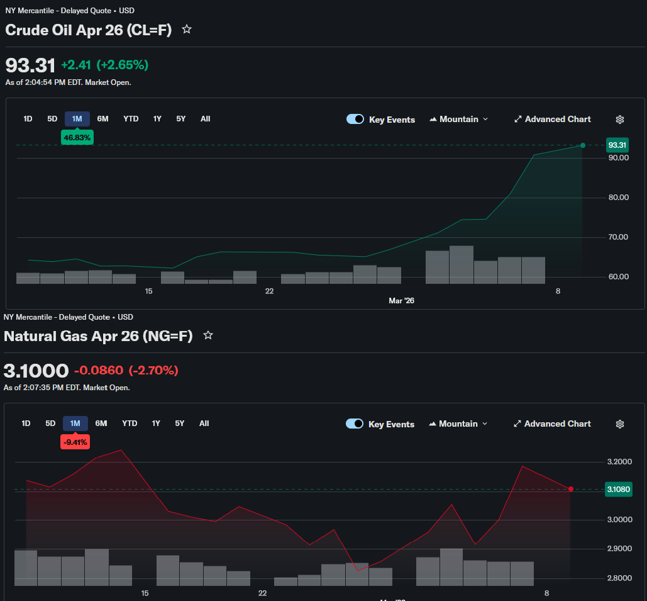Click the Crude Oil Apr 26 (CL=F) title
This screenshot has height=601, width=647.
point(88,30)
